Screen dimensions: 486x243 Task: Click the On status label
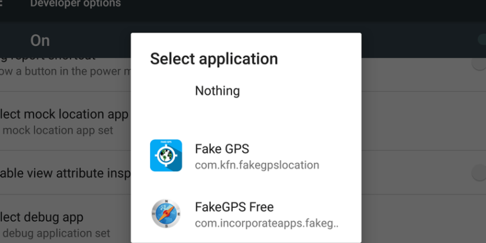click(40, 40)
